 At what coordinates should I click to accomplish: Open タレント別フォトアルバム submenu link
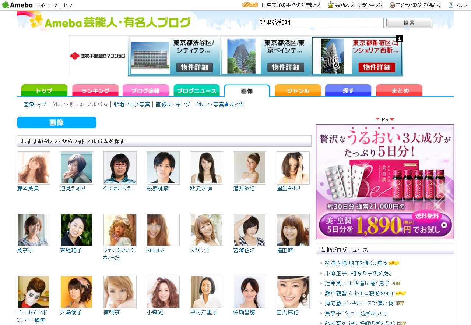tap(80, 104)
